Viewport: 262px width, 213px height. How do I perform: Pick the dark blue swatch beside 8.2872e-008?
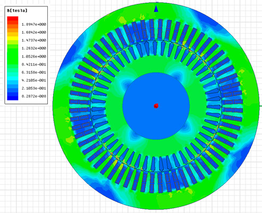click(x=13, y=98)
